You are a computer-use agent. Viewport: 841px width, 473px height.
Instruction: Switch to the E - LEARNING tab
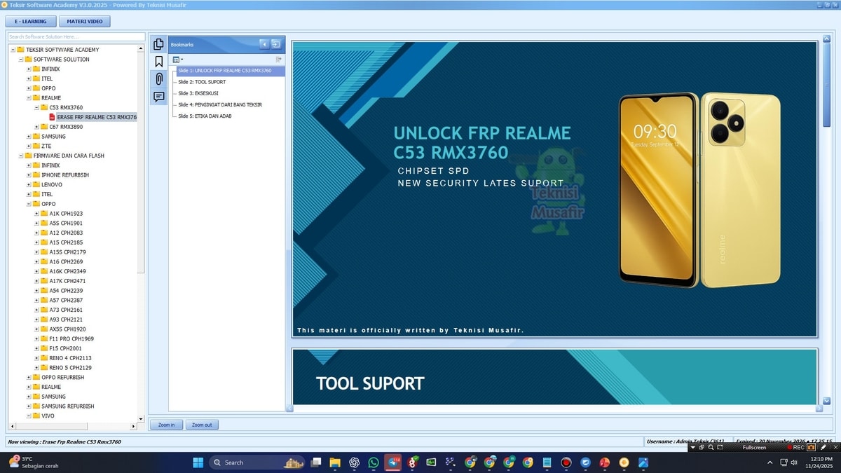pos(30,21)
